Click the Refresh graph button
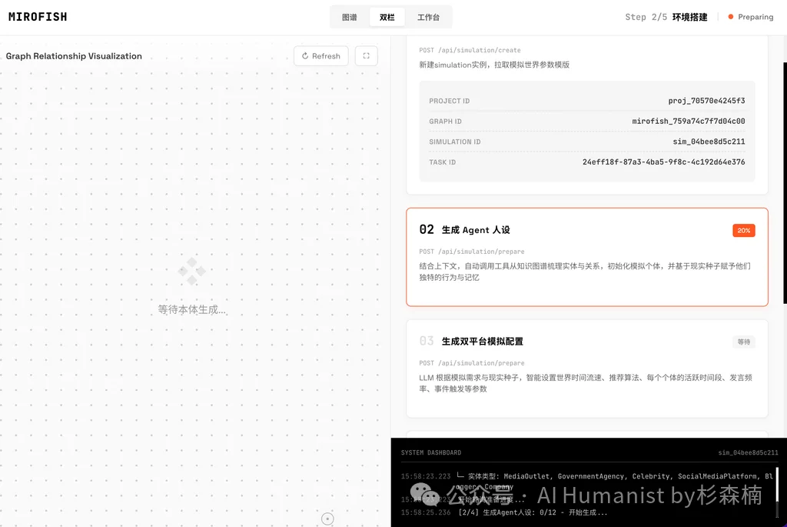This screenshot has height=527, width=787. click(320, 56)
